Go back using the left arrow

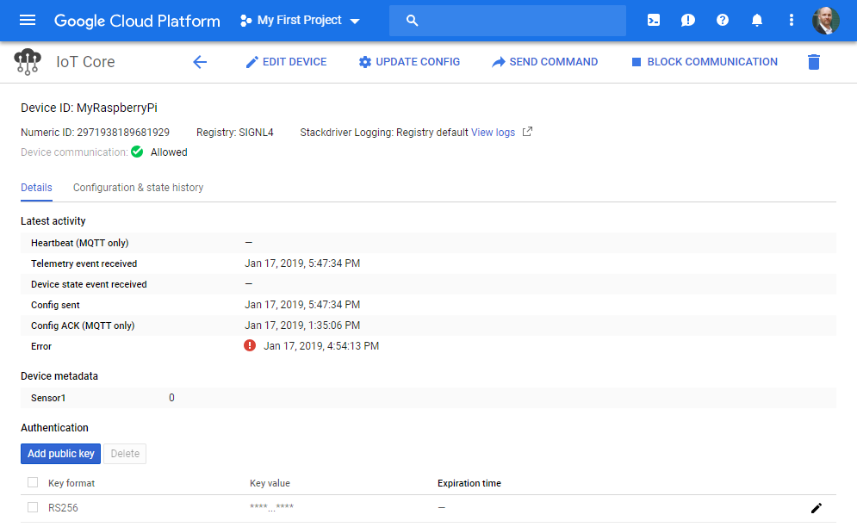coord(200,62)
